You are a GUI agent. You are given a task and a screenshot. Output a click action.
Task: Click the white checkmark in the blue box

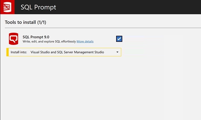pos(119,39)
